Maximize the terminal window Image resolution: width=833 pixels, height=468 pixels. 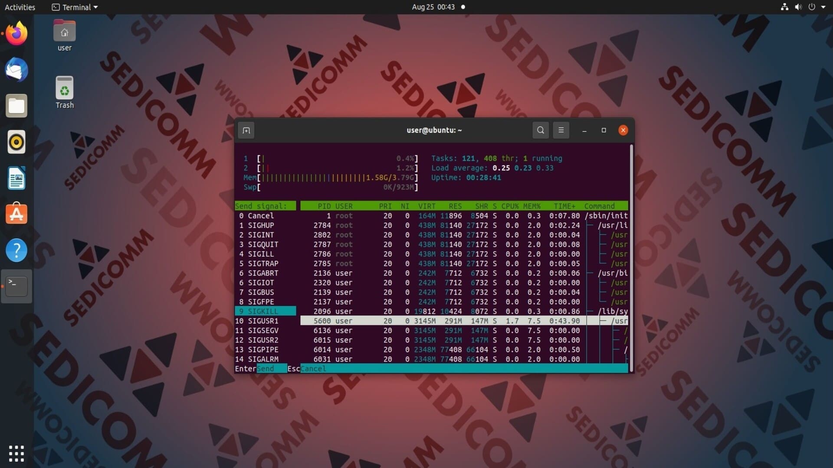point(603,130)
